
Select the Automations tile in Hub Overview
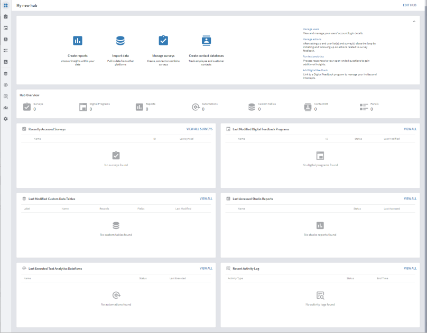[x=205, y=107]
